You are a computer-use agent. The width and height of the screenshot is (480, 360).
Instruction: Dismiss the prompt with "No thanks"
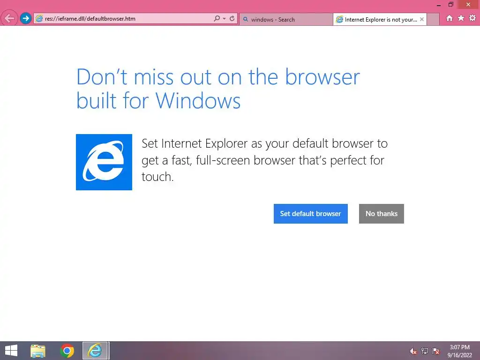381,214
